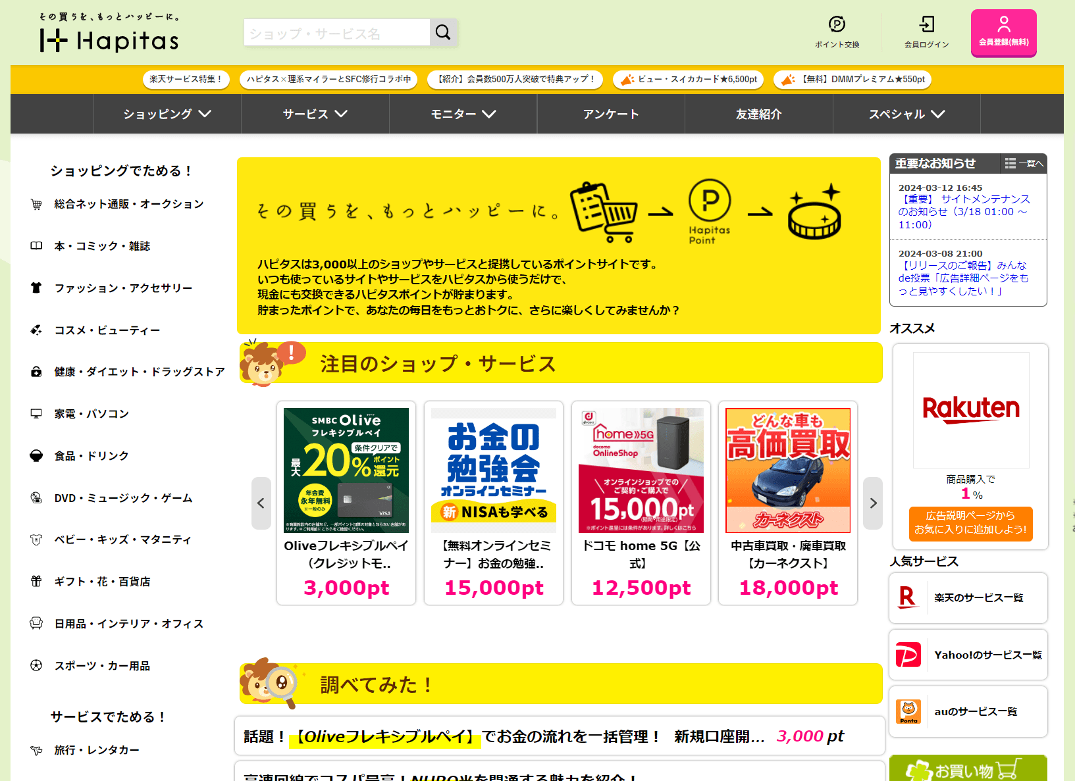Show next shops with right carousel arrow
The width and height of the screenshot is (1075, 781).
[873, 503]
